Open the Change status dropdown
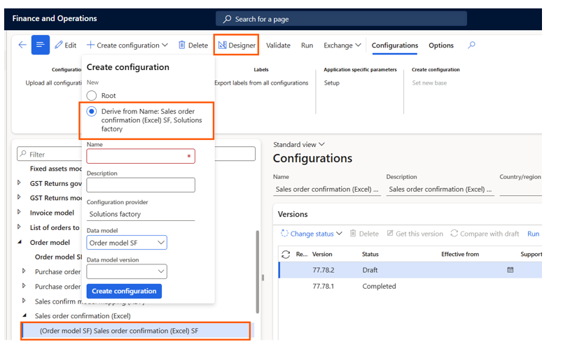The height and width of the screenshot is (349, 577). 312,234
